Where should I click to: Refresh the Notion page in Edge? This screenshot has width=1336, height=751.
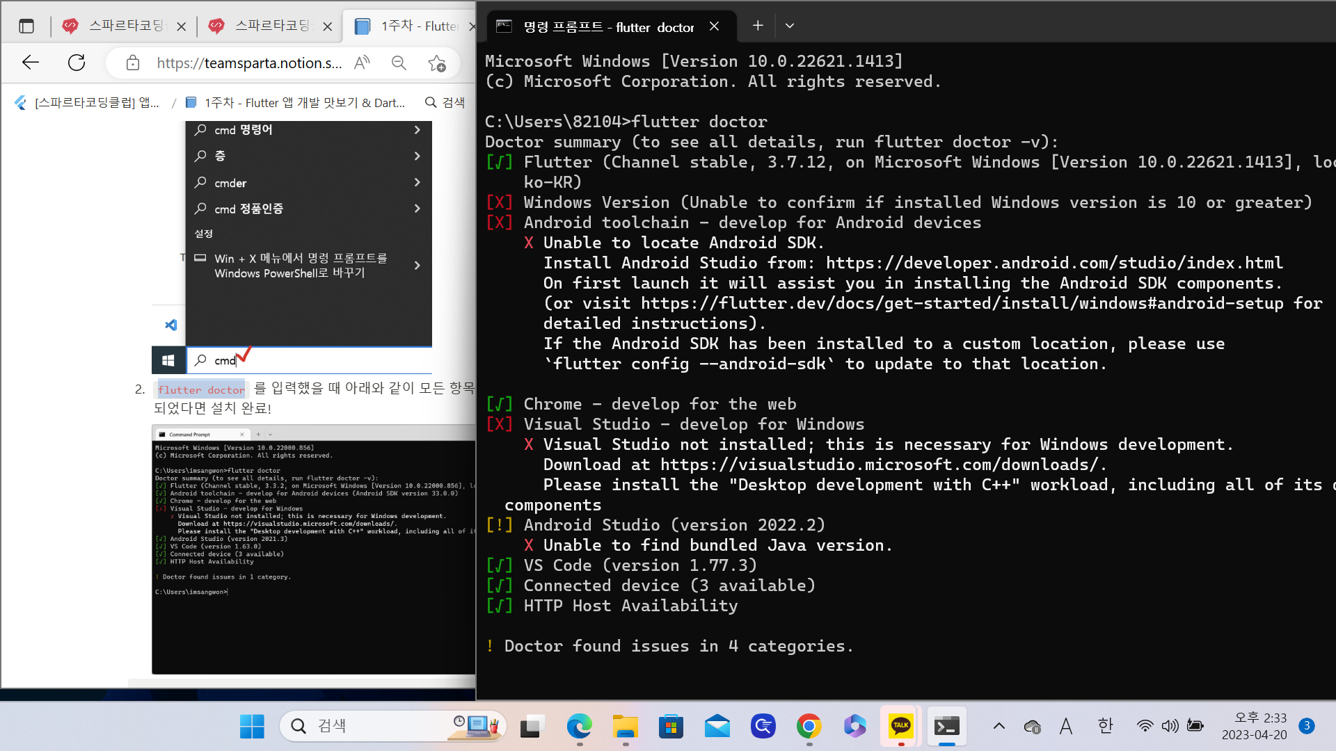[77, 63]
